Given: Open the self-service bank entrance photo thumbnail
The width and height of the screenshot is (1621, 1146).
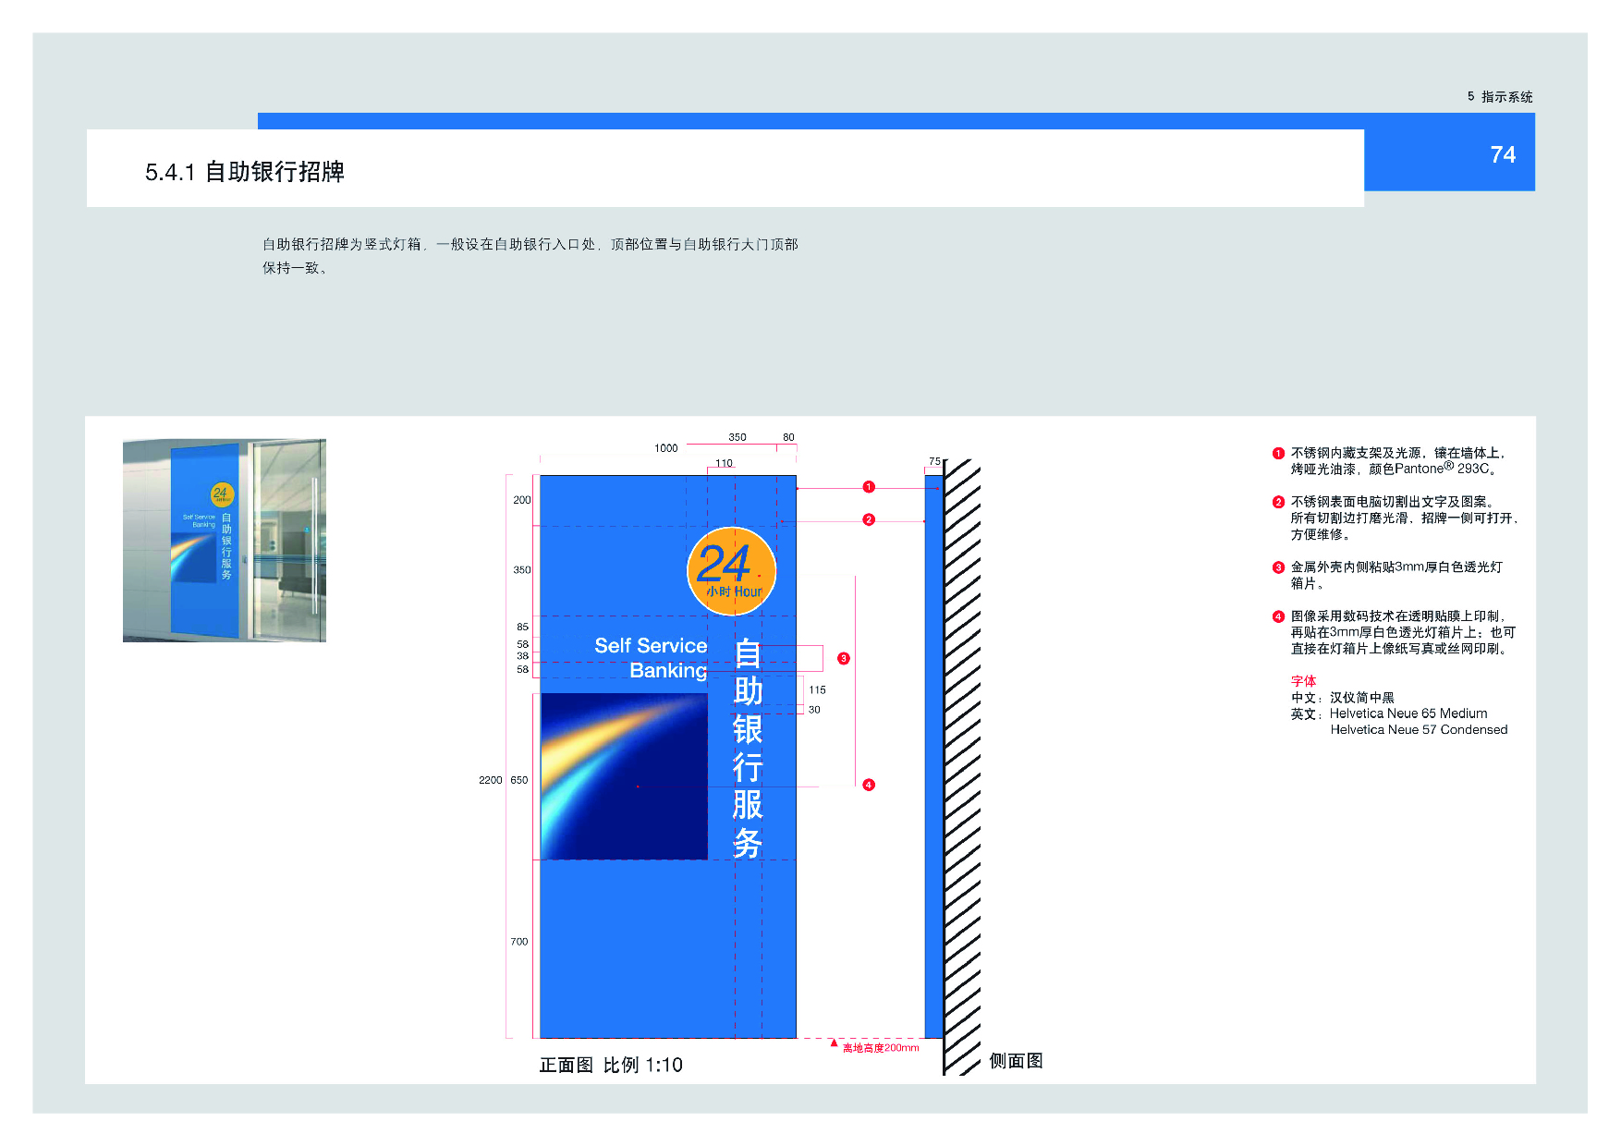Looking at the screenshot, I should [225, 541].
